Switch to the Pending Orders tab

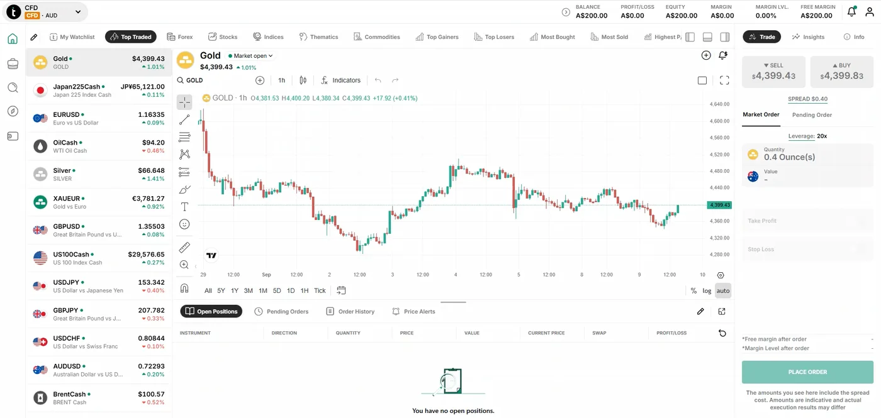(x=281, y=311)
